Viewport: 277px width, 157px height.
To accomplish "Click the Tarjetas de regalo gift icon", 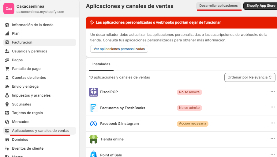I will [7, 113].
